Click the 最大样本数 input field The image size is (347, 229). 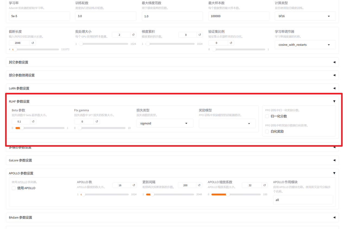pos(239,16)
